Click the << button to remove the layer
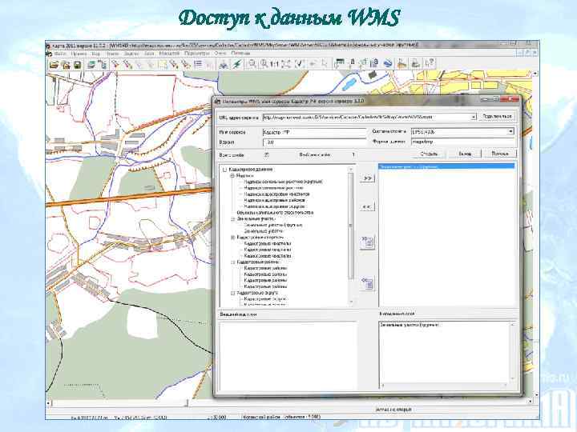This screenshot has height=432, width=577. pos(367,207)
